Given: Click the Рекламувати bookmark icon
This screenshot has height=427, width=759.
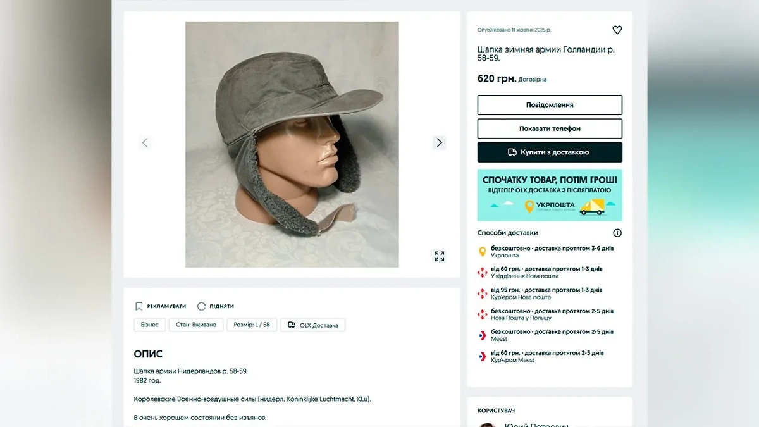Looking at the screenshot, I should pyautogui.click(x=139, y=306).
